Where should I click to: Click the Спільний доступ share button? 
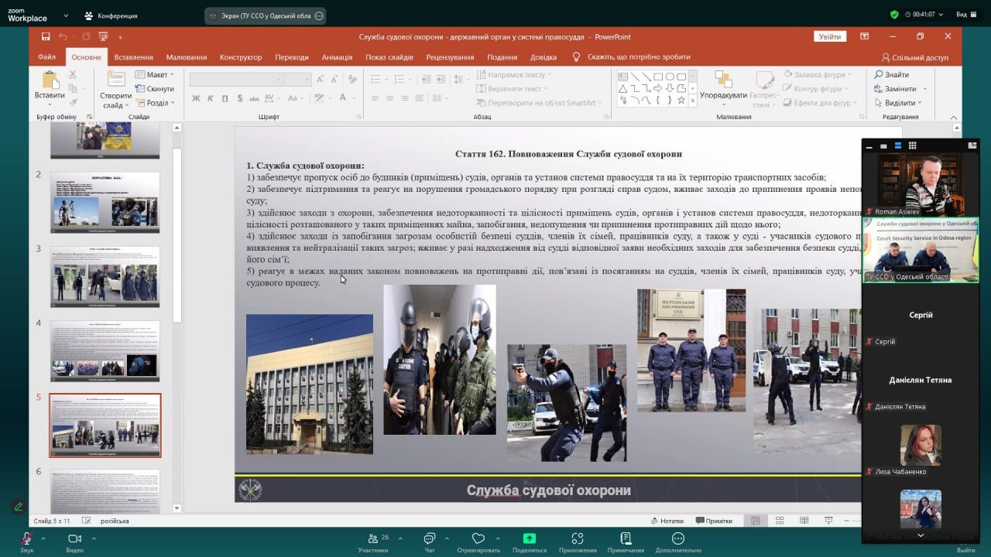[914, 57]
